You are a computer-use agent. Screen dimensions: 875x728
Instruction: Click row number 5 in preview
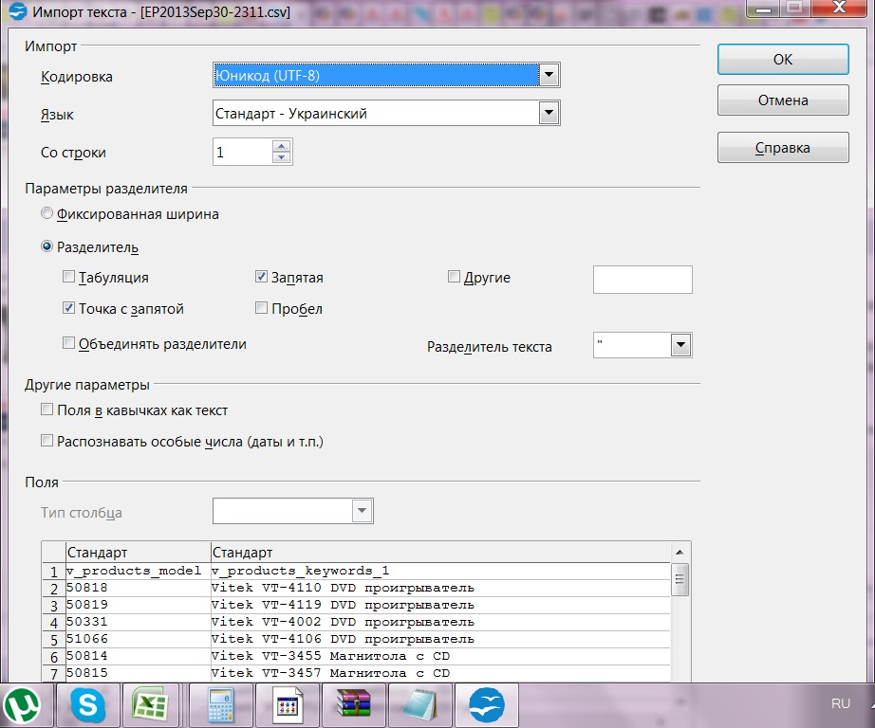coord(53,639)
